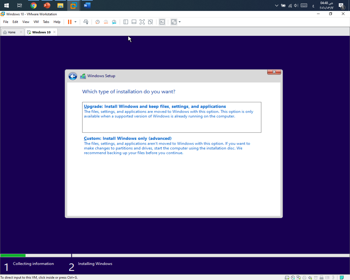Toggle the library sidebar panel icon

[x=126, y=22]
